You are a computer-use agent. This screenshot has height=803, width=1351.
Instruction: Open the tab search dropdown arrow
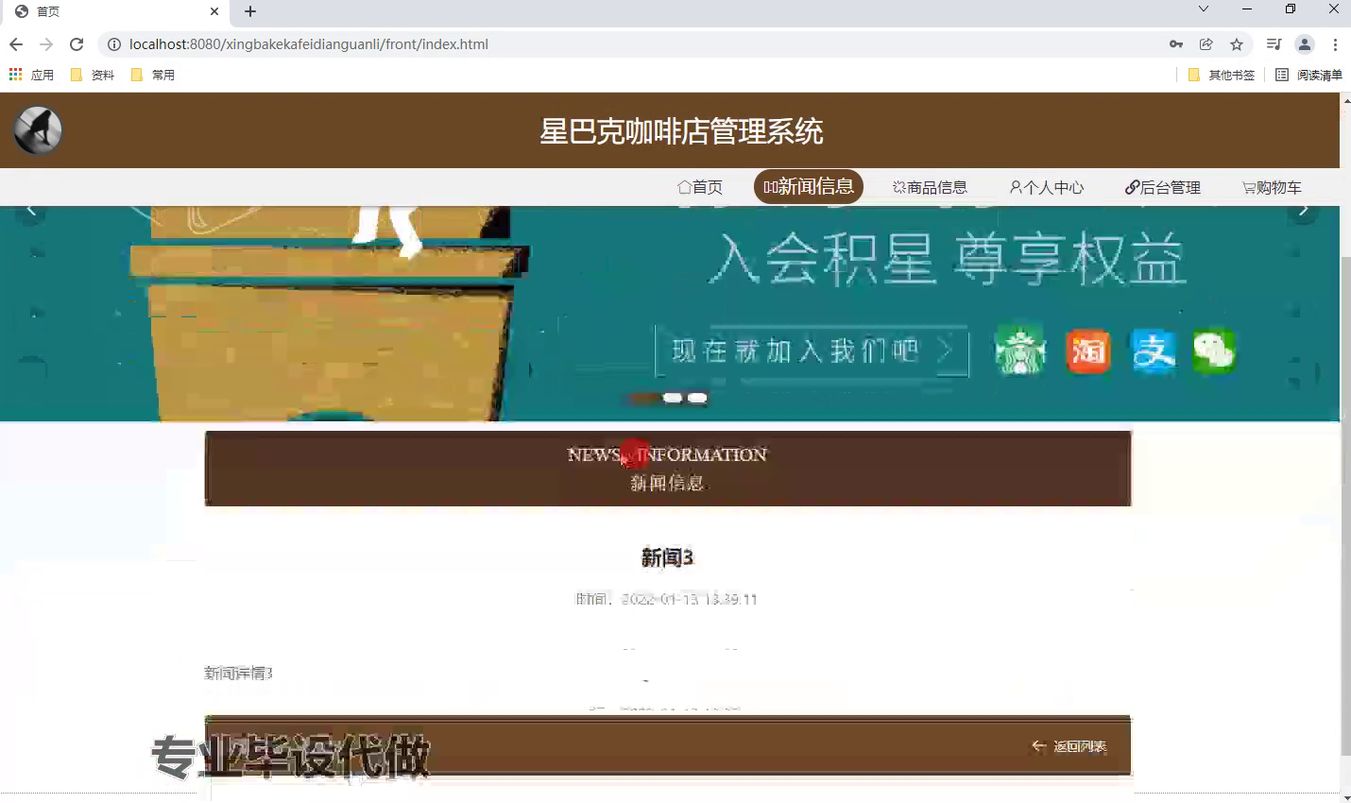tap(1203, 9)
